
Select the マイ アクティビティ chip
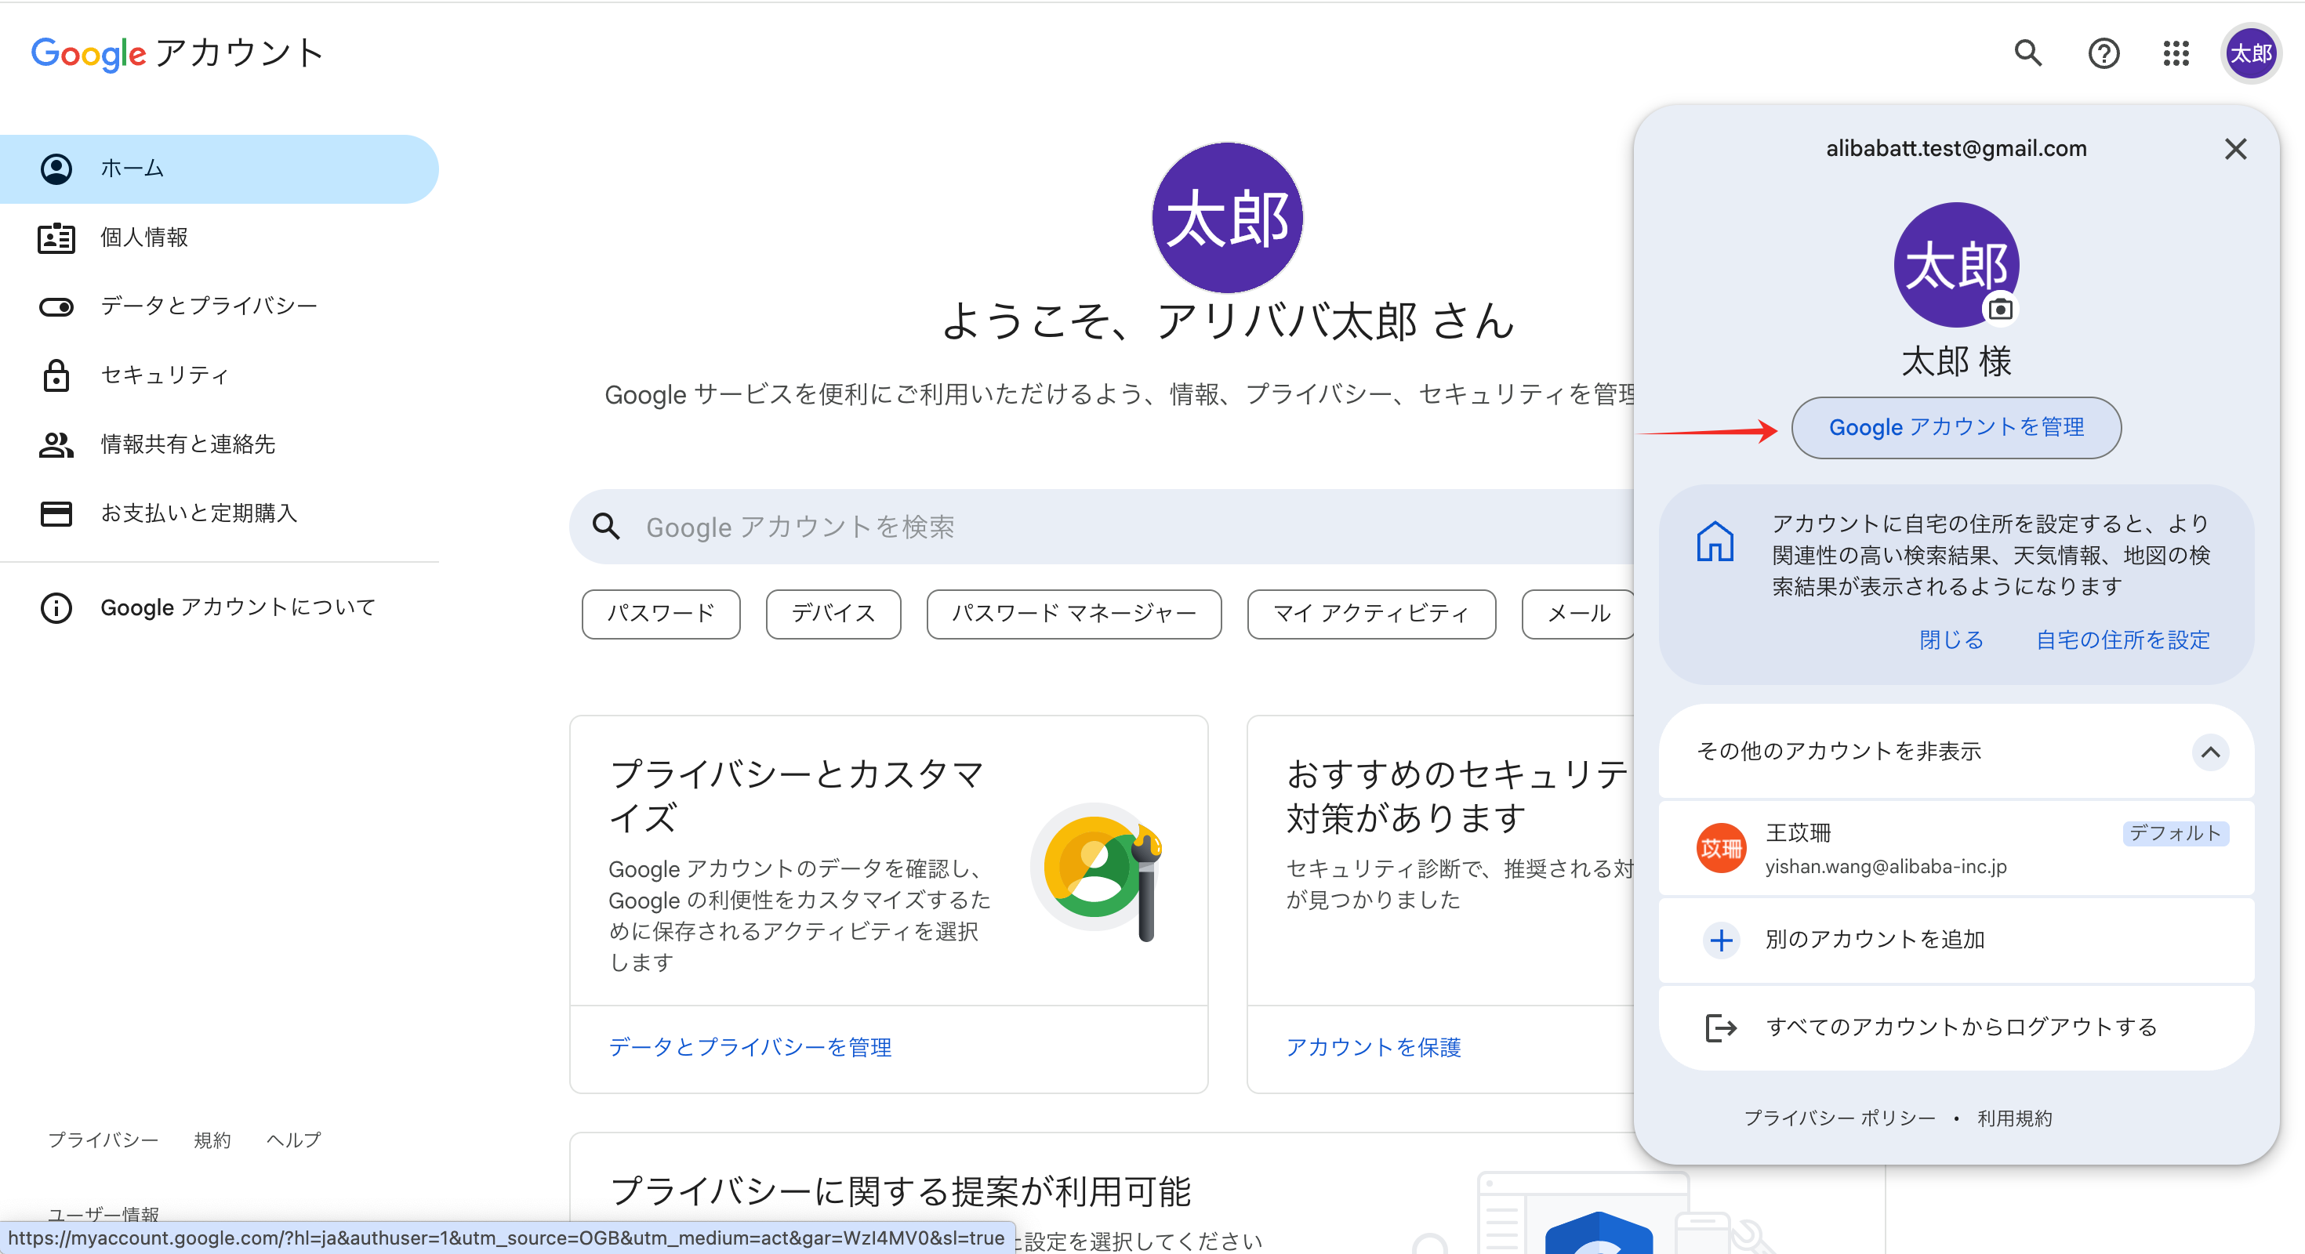(1370, 614)
